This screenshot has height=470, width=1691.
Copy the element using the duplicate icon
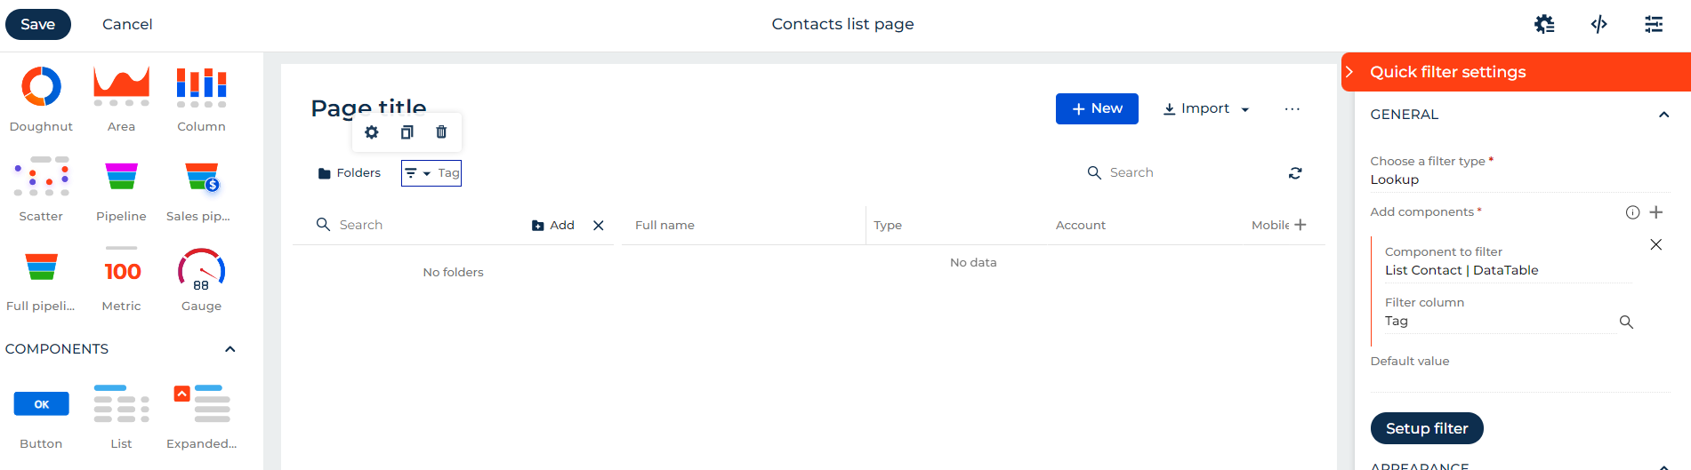pos(407,132)
